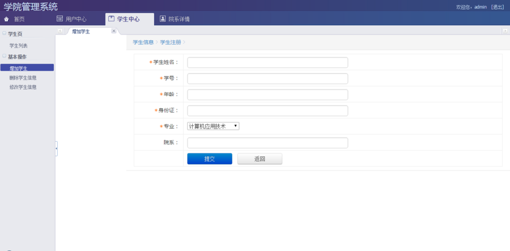Click the tab bar right-arrow icon
Image resolution: width=510 pixels, height=251 pixels.
click(505, 31)
